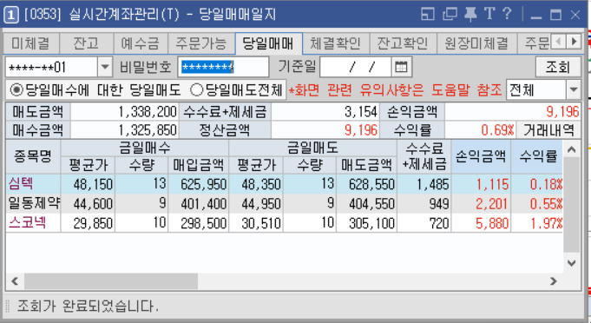The image size is (591, 323).
Task: Click the 금일매도 group header
Action: coord(312,148)
